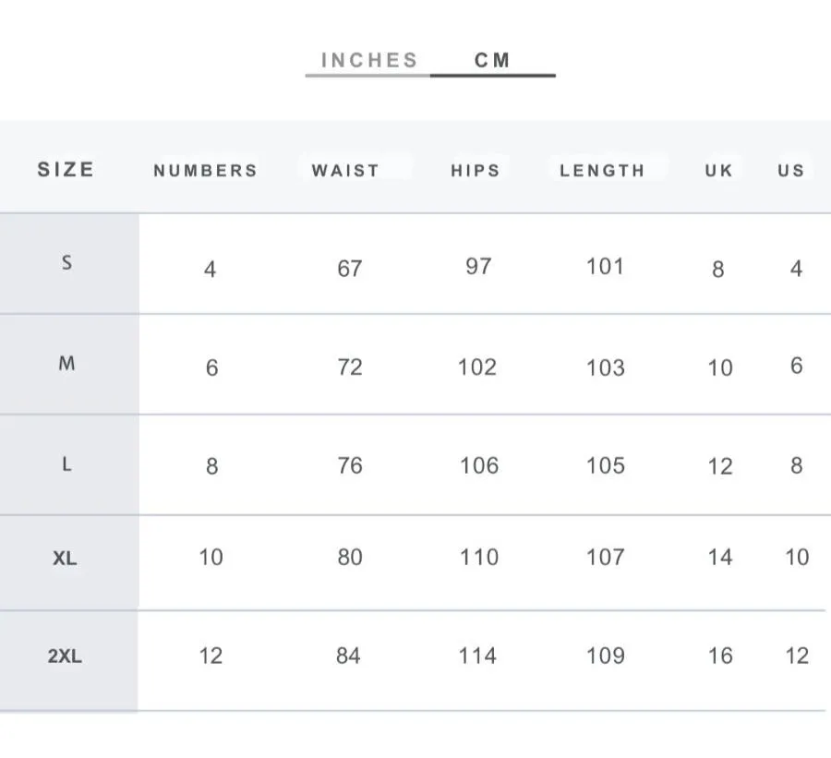Image resolution: width=831 pixels, height=758 pixels.
Task: Select the 2XL size row label
Action: [x=66, y=656]
